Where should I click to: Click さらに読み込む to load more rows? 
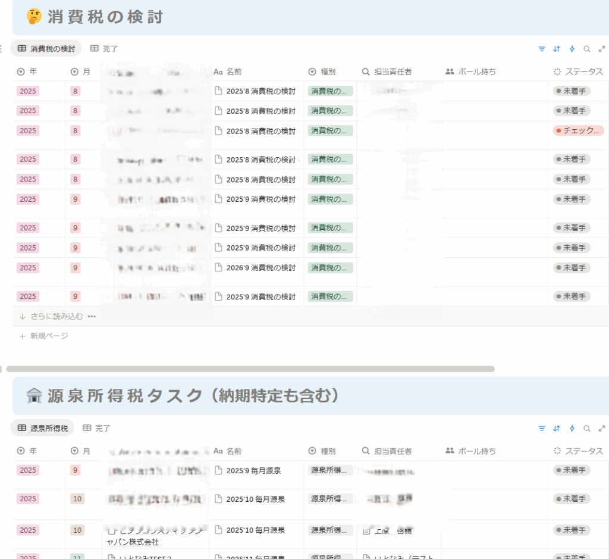click(56, 316)
